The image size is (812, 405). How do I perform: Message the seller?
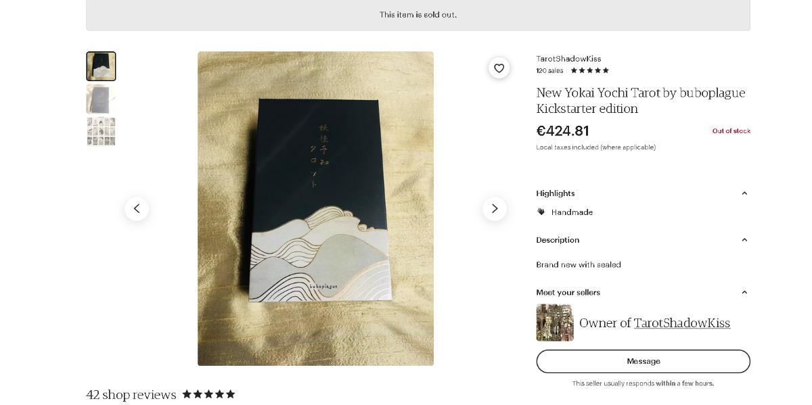click(643, 361)
